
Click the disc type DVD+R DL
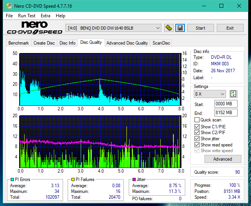pyautogui.click(x=221, y=57)
